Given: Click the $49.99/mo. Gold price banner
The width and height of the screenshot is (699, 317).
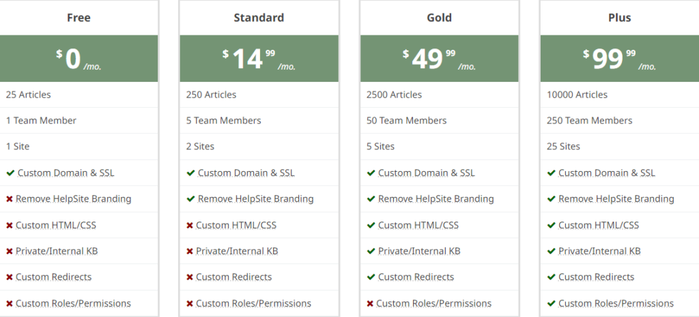Looking at the screenshot, I should point(439,59).
